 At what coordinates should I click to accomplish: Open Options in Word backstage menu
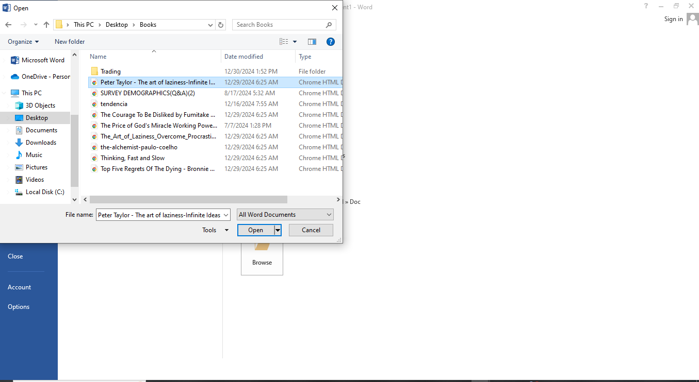(x=19, y=307)
